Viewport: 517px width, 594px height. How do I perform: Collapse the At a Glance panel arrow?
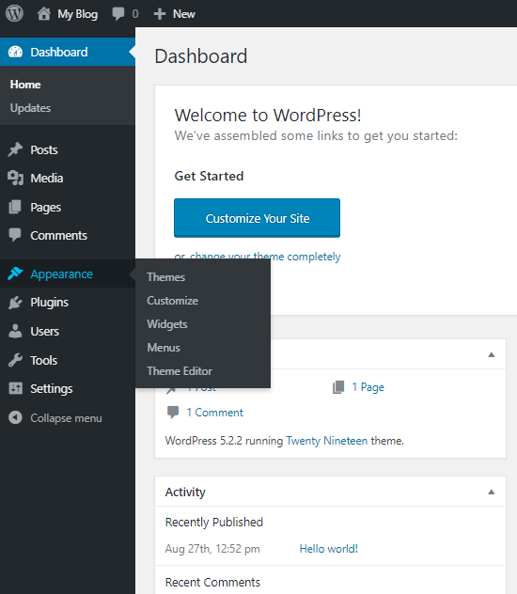coord(492,354)
